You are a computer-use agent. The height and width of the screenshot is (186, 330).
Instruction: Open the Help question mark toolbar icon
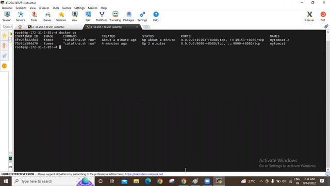[156, 17]
